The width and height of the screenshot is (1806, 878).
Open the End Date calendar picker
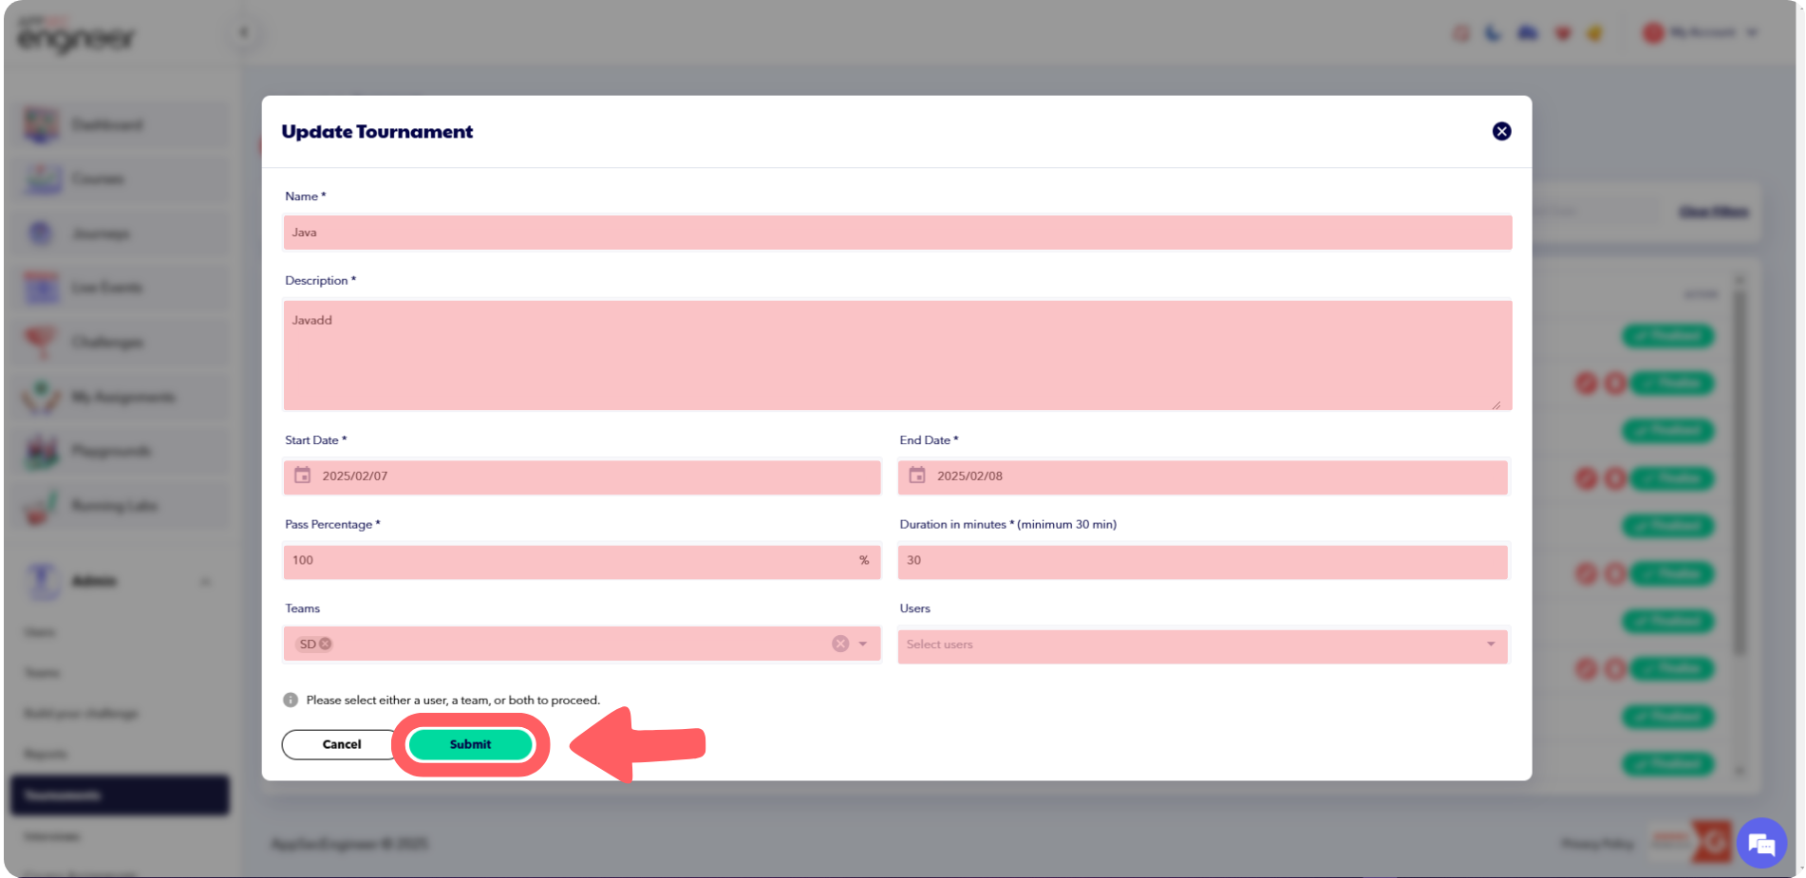point(917,476)
